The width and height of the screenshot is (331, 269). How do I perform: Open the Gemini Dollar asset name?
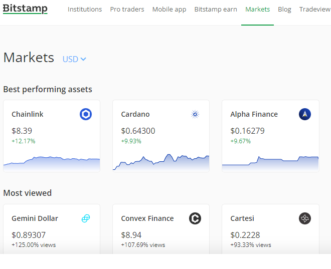pos(35,218)
